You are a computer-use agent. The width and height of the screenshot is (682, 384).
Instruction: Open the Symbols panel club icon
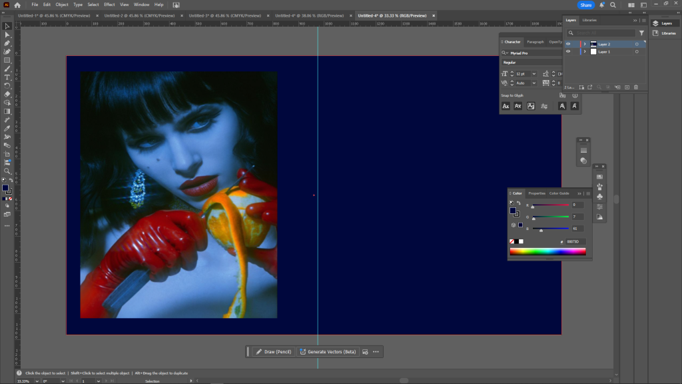600,197
